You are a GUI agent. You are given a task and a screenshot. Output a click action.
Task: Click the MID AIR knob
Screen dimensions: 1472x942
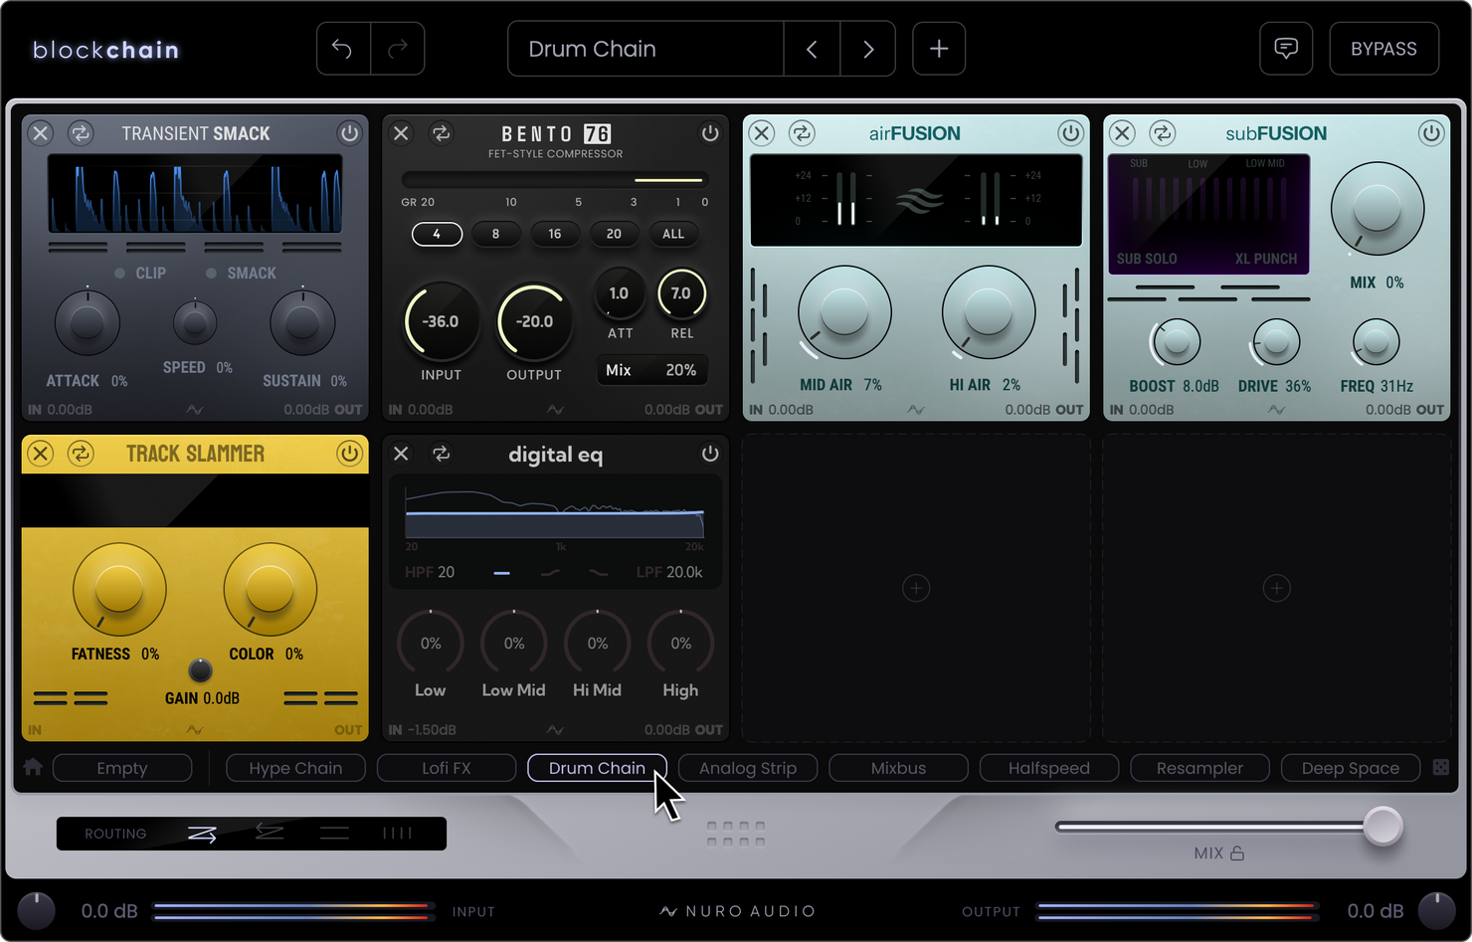[844, 311]
